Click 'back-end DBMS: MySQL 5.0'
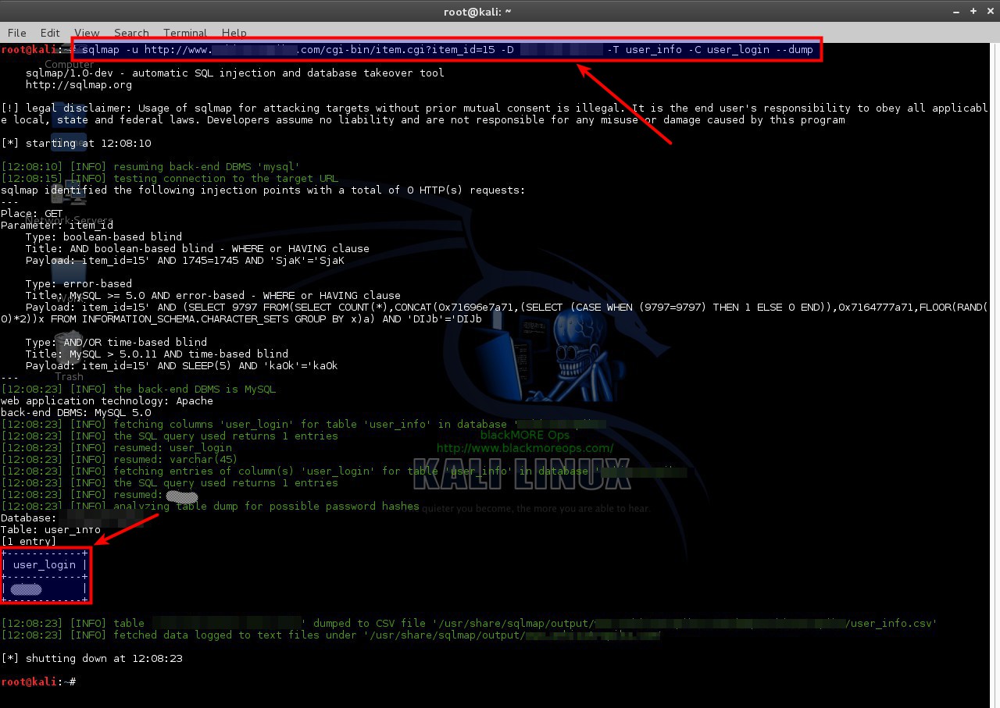Viewport: 1000px width, 708px height. pos(76,413)
